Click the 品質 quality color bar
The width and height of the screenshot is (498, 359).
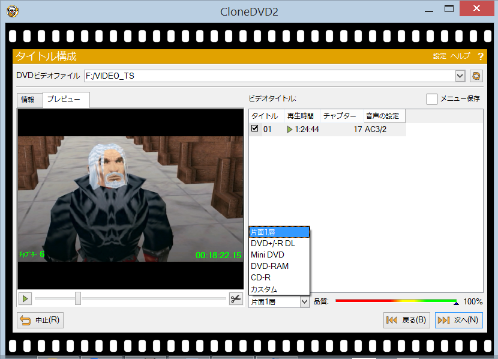(x=396, y=301)
